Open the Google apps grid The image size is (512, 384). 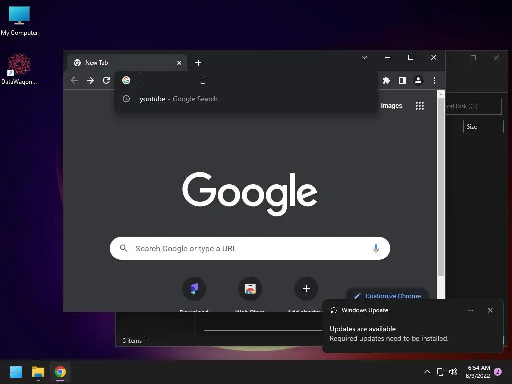tap(420, 106)
